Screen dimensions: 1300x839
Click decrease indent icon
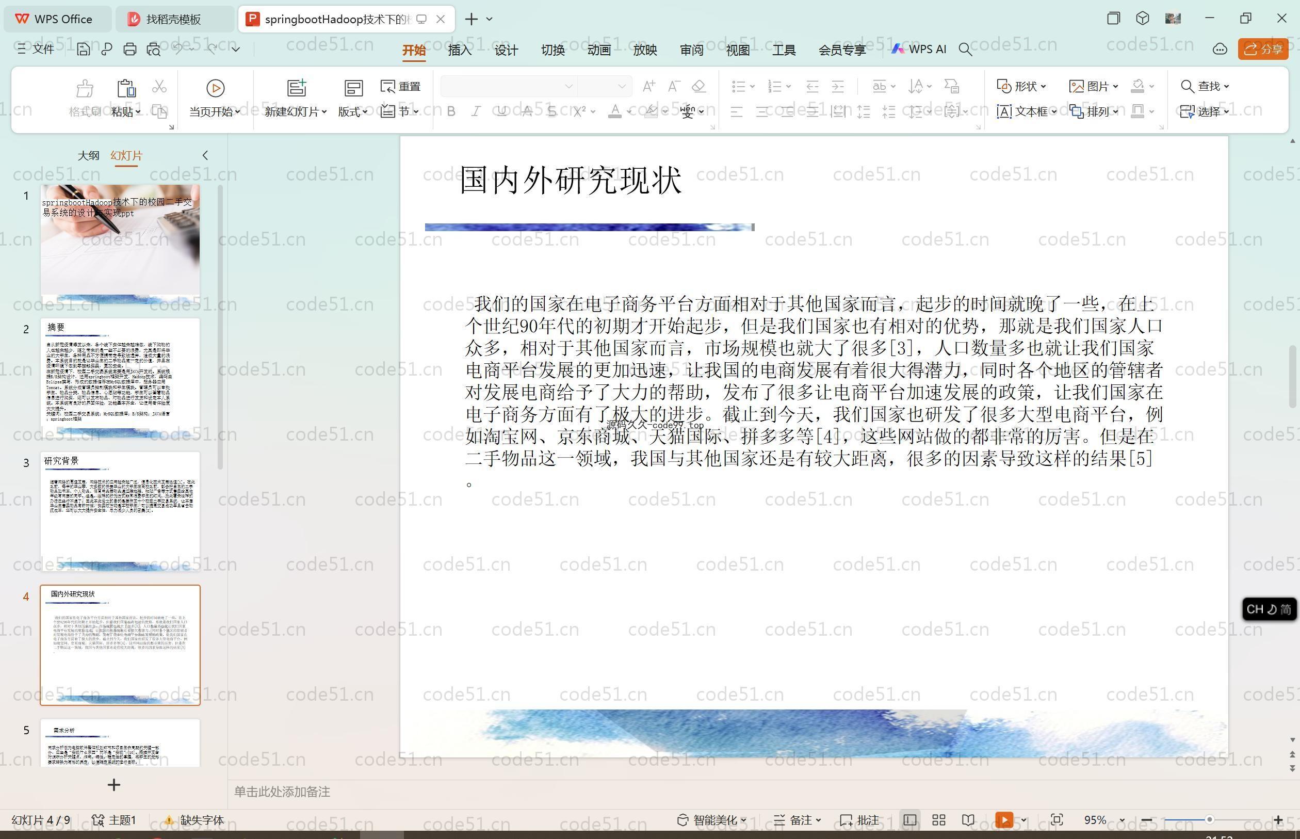click(812, 86)
